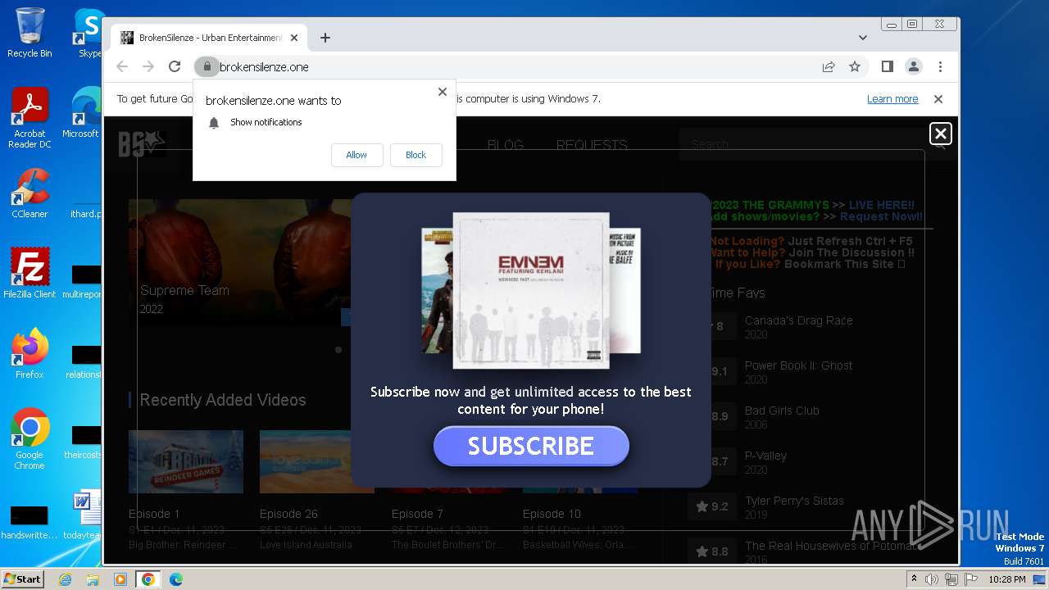
Task: Open Chrome's three-dot menu
Action: point(940,67)
